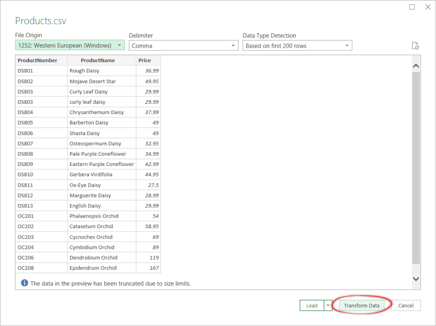
Task: Click the Mojave Desert Star cell
Action: pyautogui.click(x=102, y=81)
